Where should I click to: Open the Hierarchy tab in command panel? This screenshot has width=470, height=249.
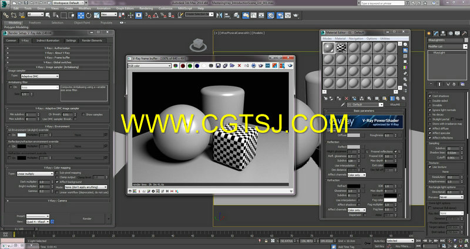(444, 33)
